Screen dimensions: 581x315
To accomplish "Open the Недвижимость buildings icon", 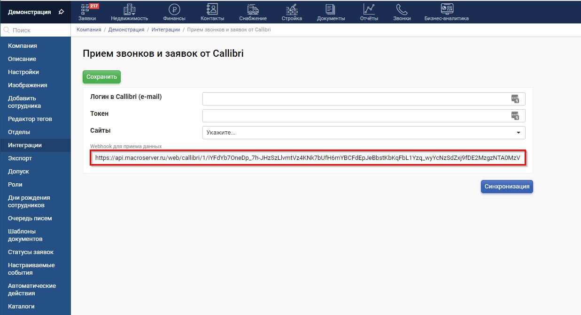I will [129, 9].
